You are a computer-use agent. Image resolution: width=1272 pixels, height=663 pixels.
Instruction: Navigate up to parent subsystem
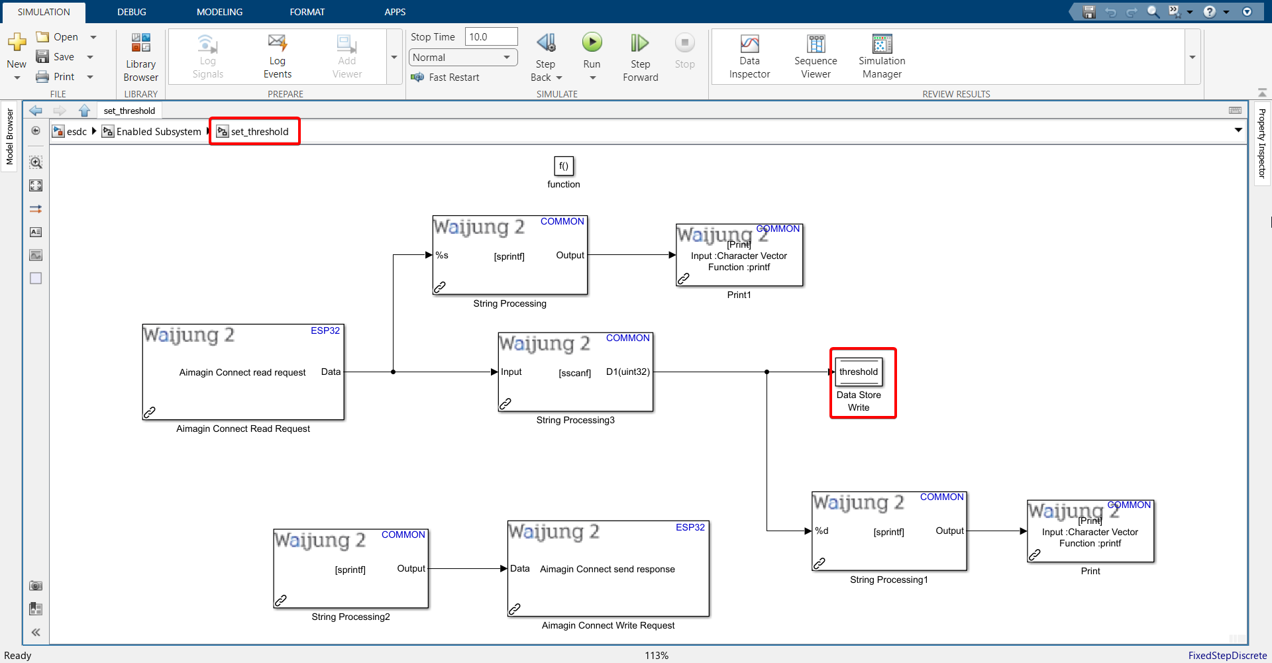[x=84, y=111]
